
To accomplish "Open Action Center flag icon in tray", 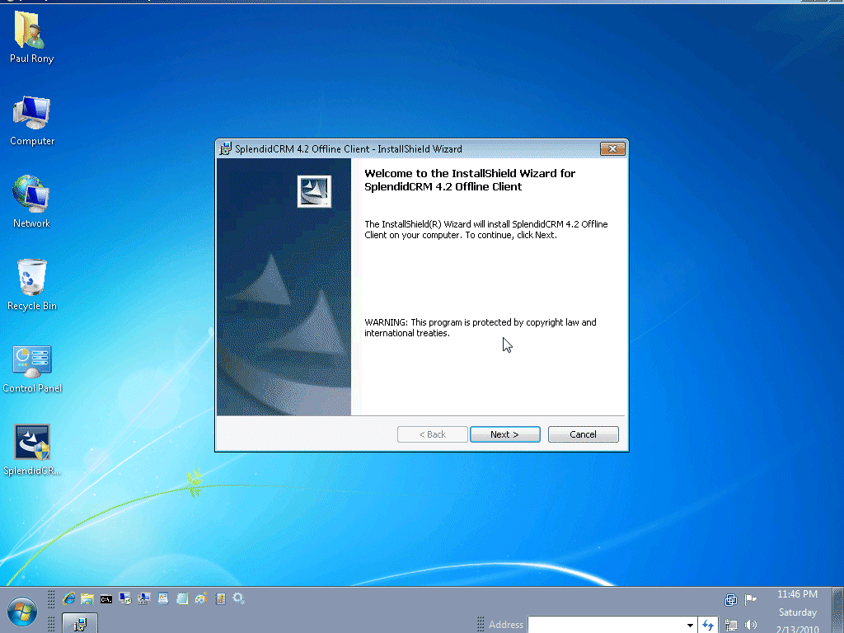I will click(x=751, y=600).
